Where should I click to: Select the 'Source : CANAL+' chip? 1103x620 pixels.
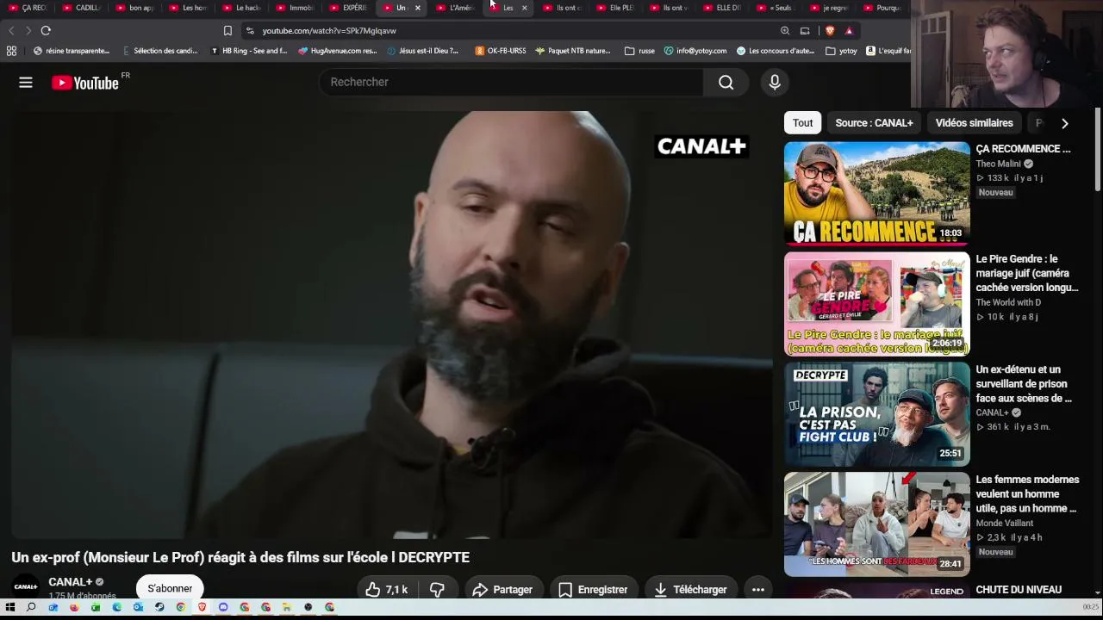pos(874,123)
